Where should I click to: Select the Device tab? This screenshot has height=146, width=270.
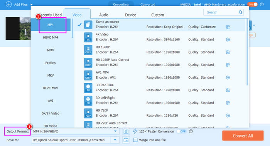(130, 15)
